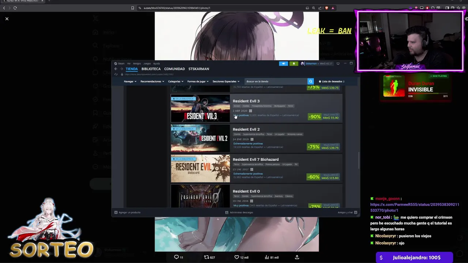The height and width of the screenshot is (263, 468).
Task: Click the Stskarman avatar in Steam
Action: (x=303, y=64)
